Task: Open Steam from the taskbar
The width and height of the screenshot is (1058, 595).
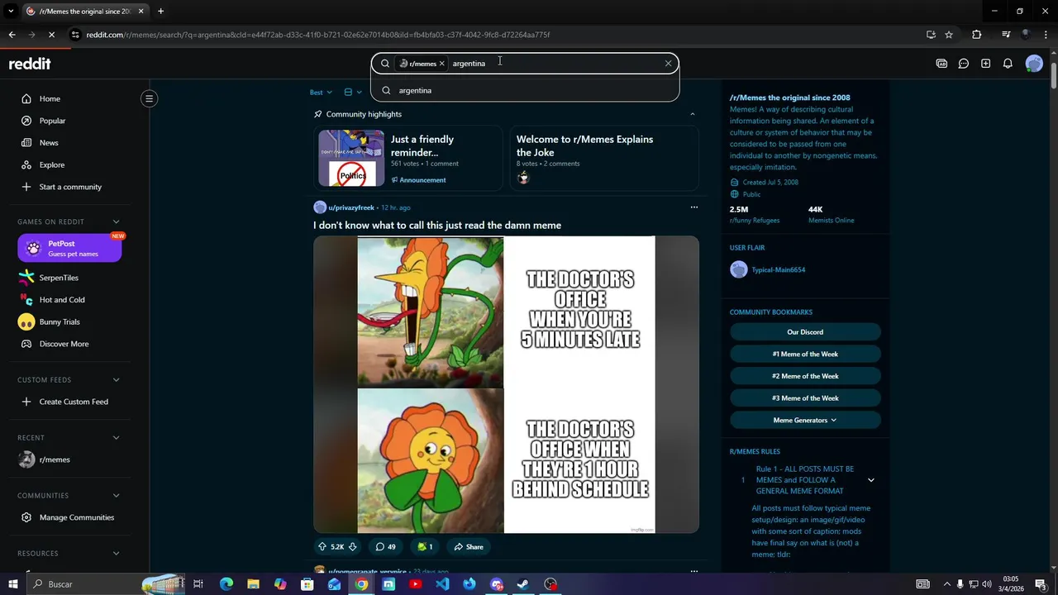Action: click(523, 584)
